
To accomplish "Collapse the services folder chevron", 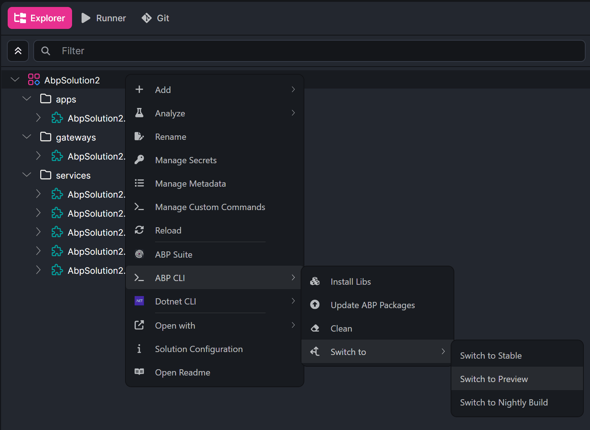I will point(27,175).
